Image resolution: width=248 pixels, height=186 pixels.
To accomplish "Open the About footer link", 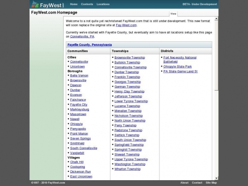I will (184, 183).
